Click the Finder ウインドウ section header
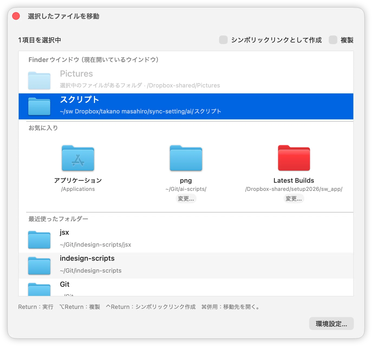Viewport: 372px width, 346px height. 93,60
